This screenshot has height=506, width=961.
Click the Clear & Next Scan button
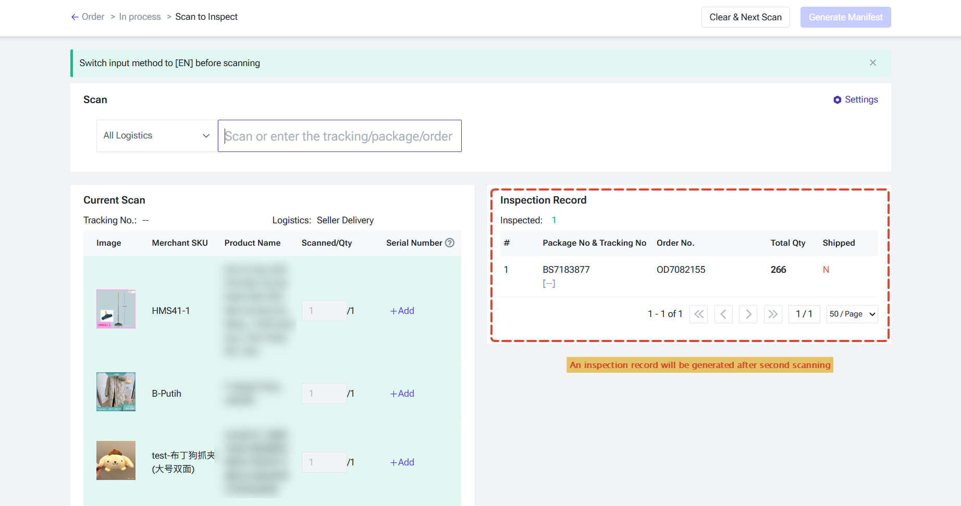point(745,17)
